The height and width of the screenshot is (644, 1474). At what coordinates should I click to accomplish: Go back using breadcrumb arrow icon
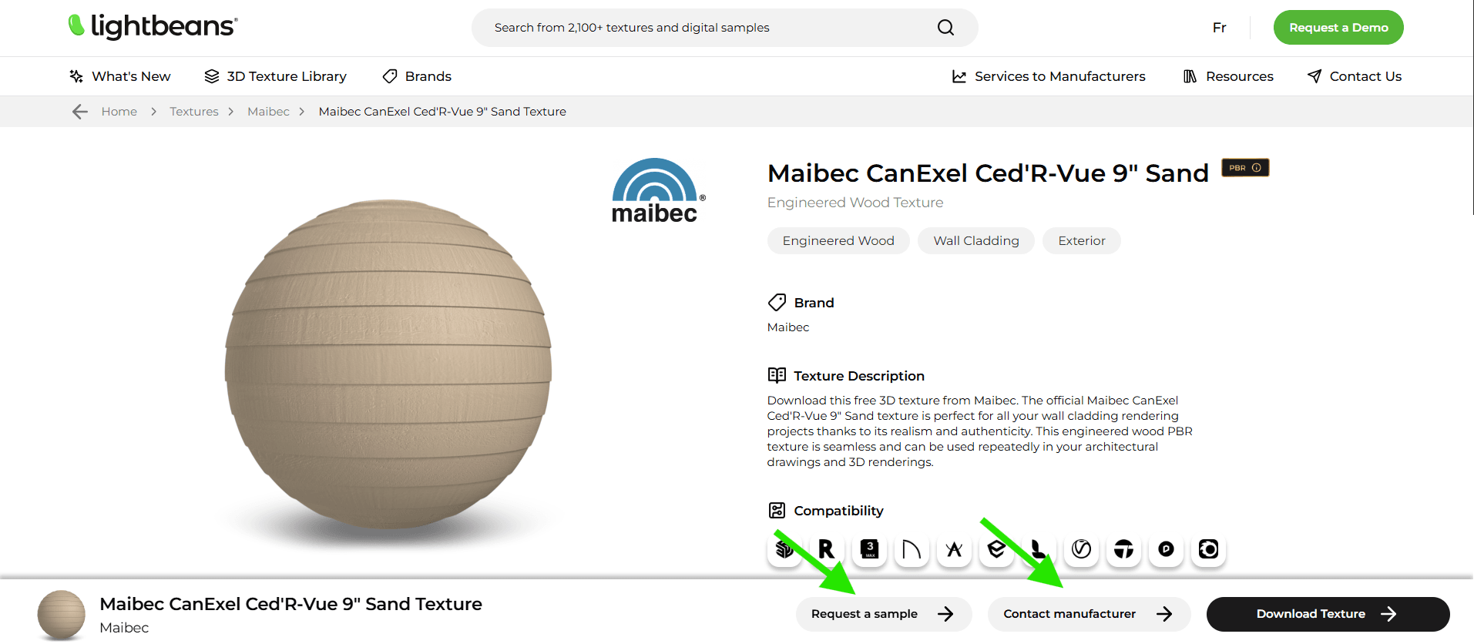click(80, 112)
